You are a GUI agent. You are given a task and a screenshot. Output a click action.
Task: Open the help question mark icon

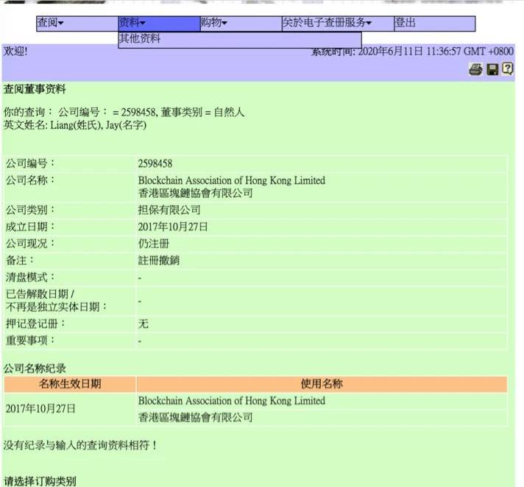(x=507, y=69)
